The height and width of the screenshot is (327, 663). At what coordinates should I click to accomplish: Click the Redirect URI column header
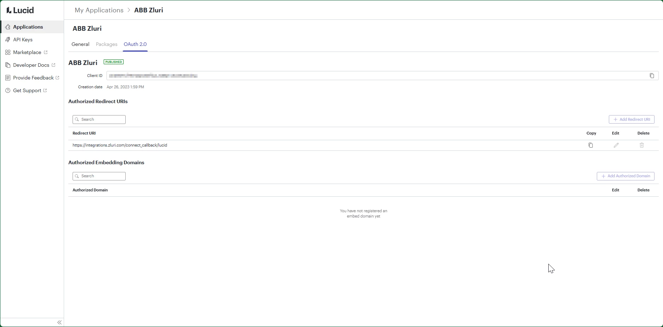tap(84, 133)
